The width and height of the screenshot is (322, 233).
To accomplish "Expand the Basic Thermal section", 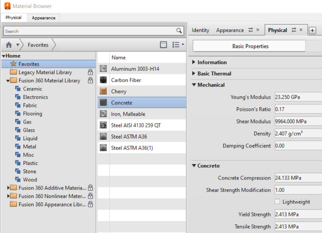I will click(x=194, y=73).
